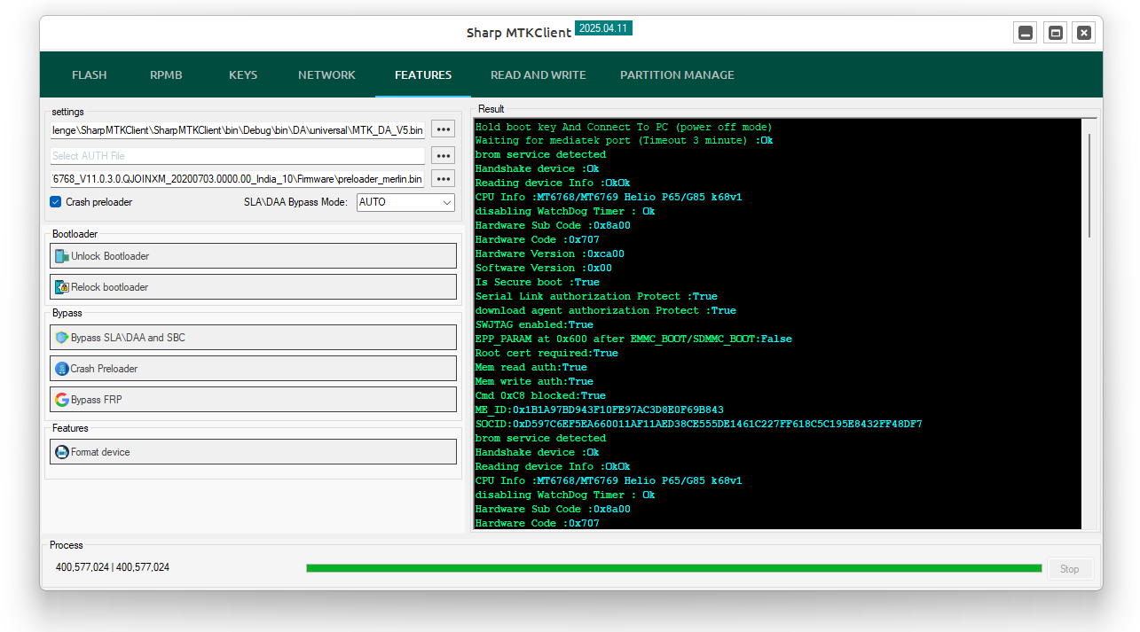
Task: Click the ME_ID line in the log
Action: click(x=600, y=410)
